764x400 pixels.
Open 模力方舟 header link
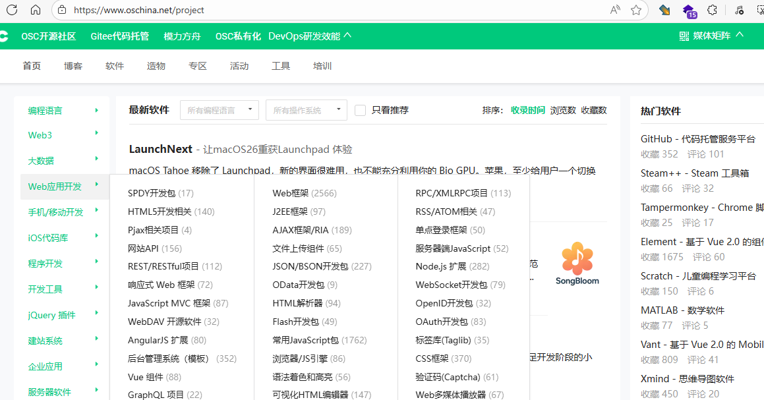tap(182, 36)
